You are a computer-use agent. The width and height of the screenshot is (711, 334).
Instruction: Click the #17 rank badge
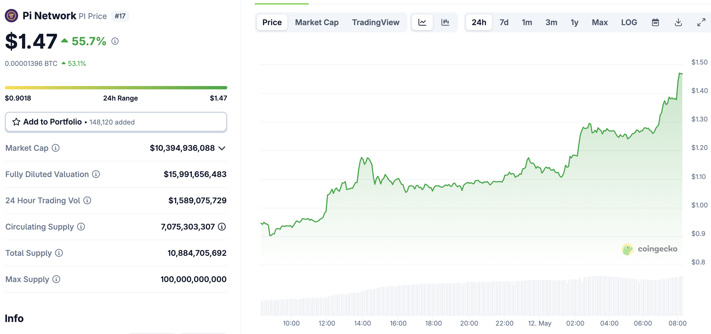(120, 16)
